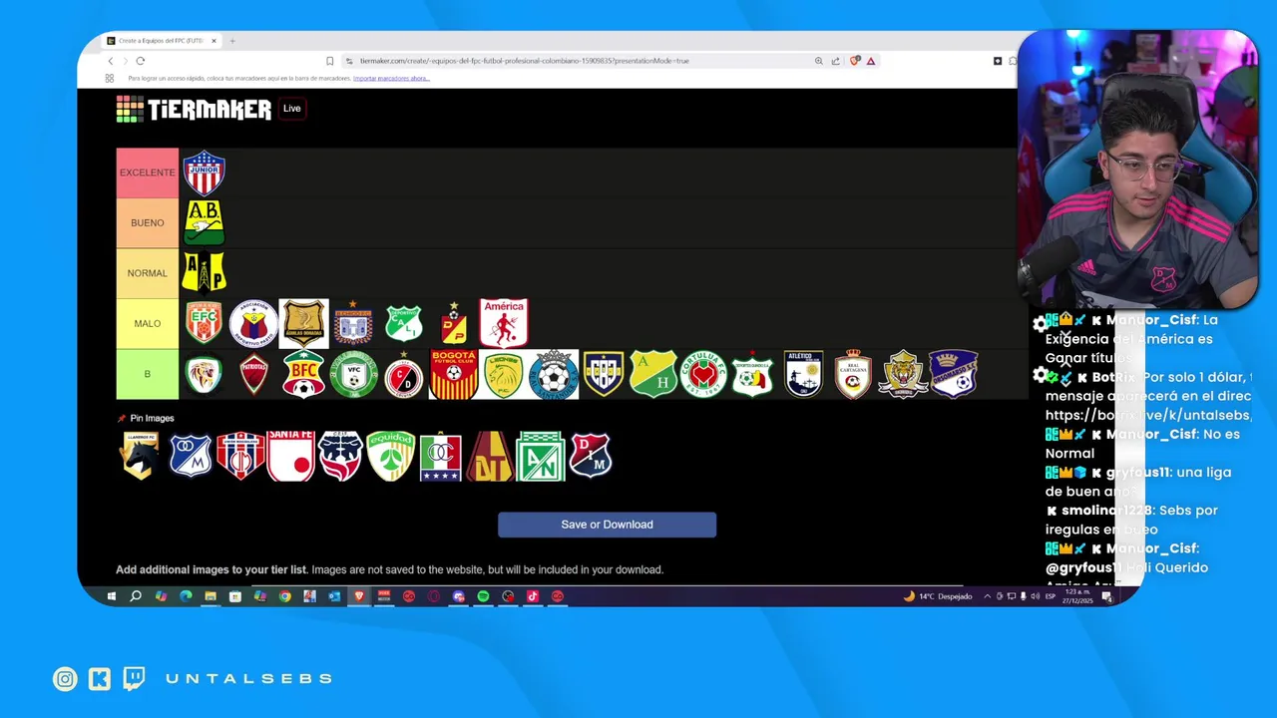Click the Deportivo Cali green crest
Image resolution: width=1277 pixels, height=718 pixels.
click(404, 323)
